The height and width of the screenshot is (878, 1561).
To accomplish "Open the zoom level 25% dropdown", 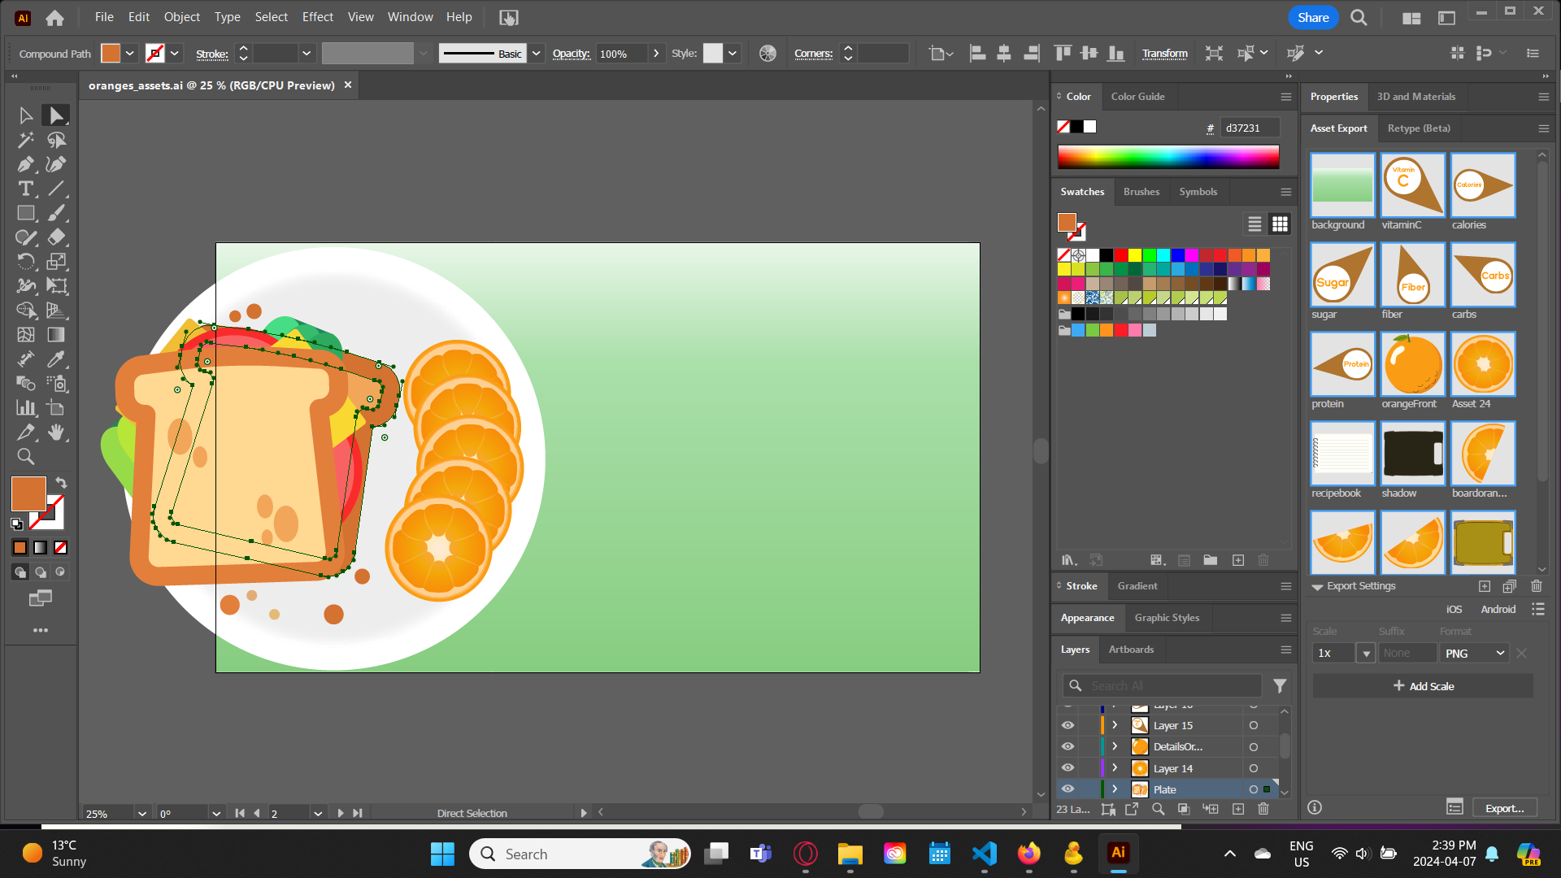I will pyautogui.click(x=142, y=813).
